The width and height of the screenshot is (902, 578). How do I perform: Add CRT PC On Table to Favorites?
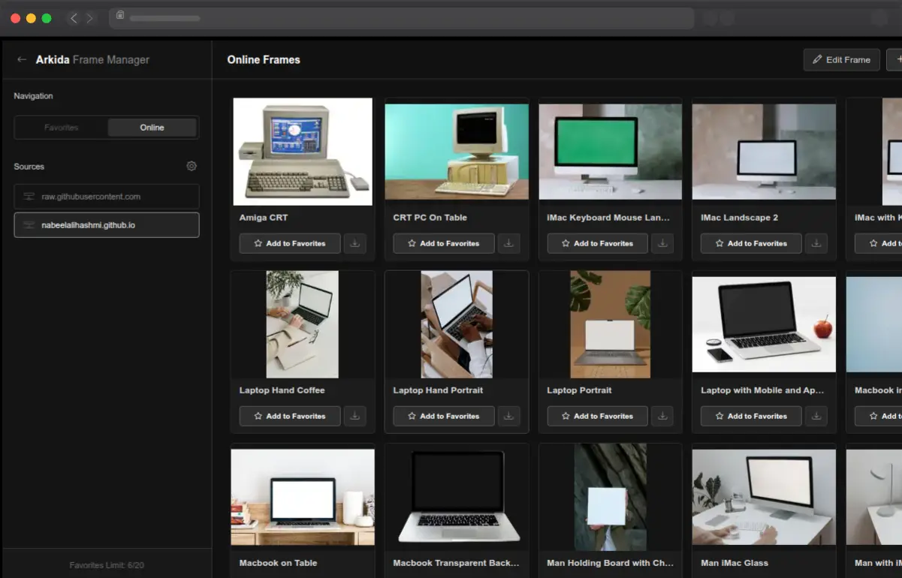[x=444, y=243]
